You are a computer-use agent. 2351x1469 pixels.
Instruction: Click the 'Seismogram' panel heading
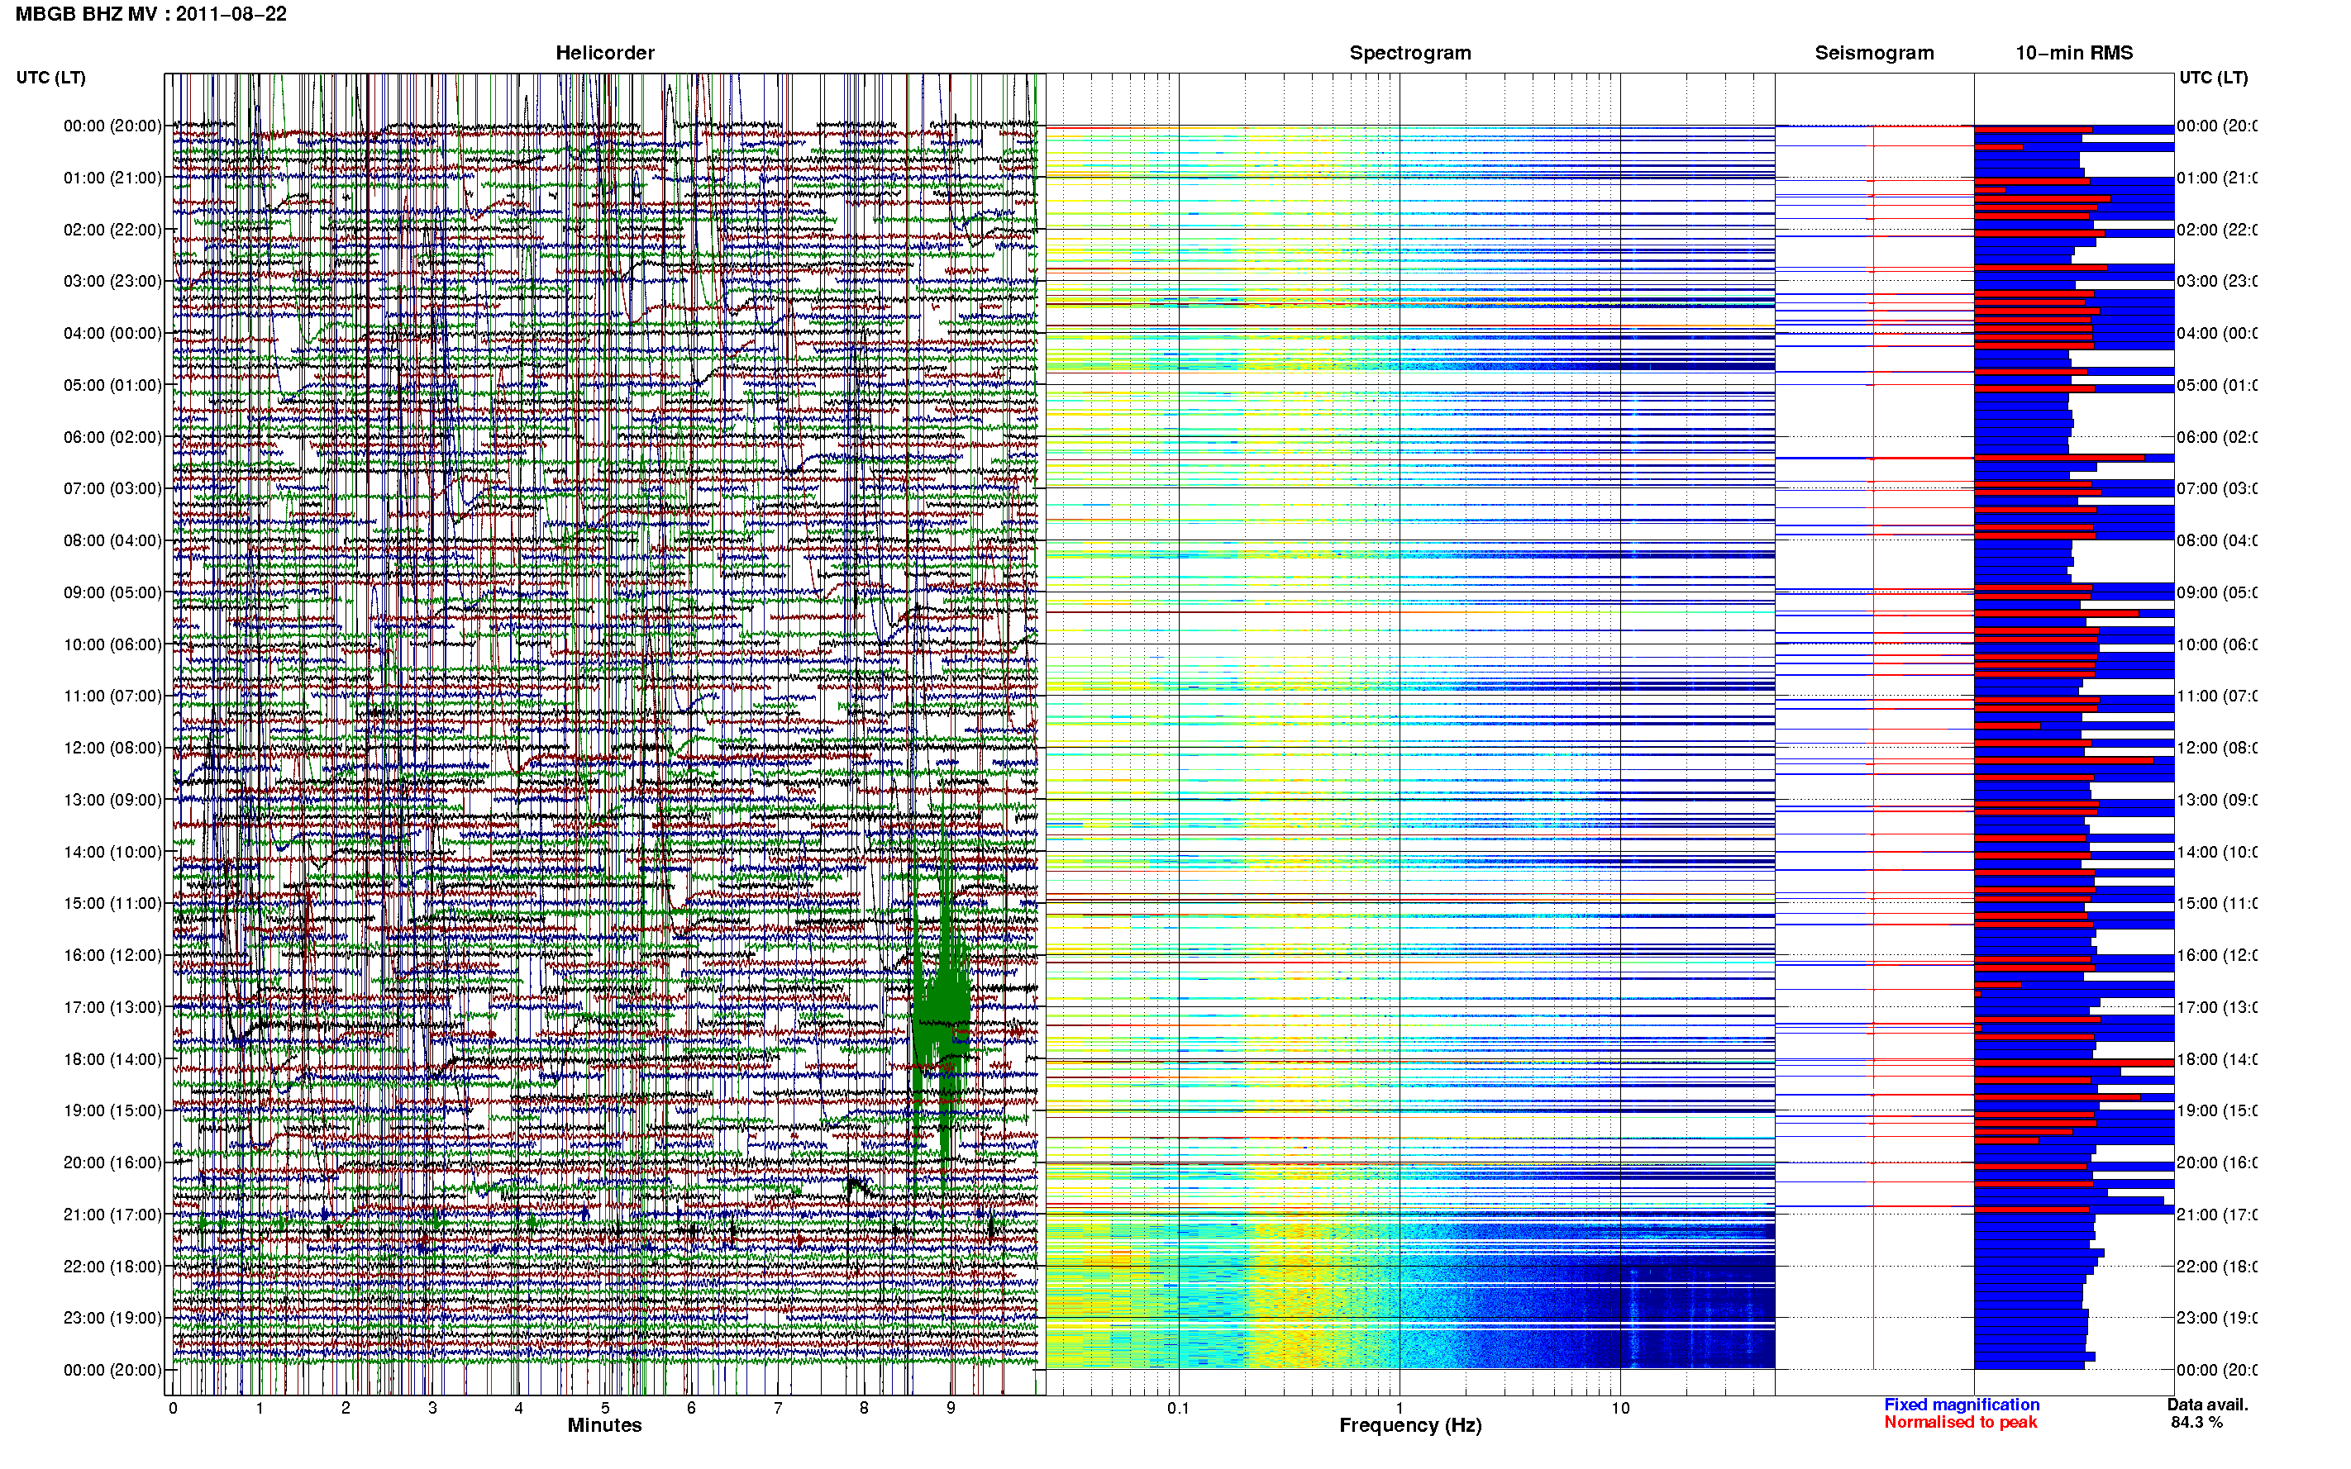[x=1874, y=54]
